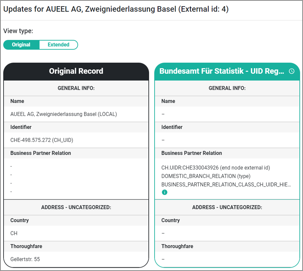
Task: Click Business Partner Relation label in Bundesamt card
Action: 192,153
